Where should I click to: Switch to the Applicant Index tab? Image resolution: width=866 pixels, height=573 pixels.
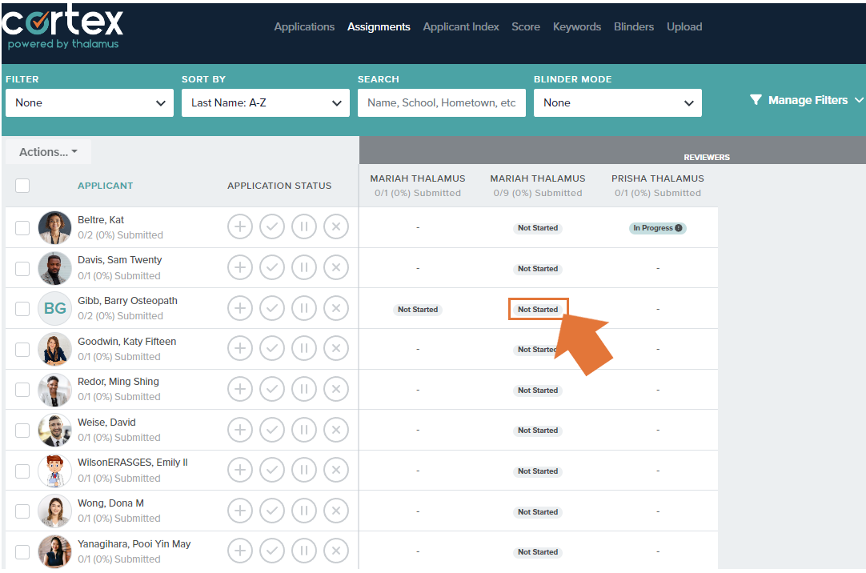point(461,26)
